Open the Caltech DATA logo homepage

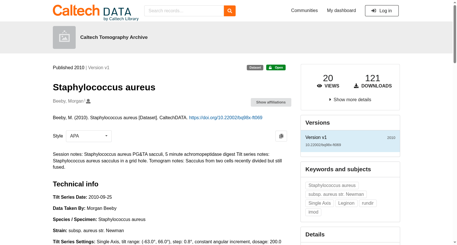pos(96,13)
